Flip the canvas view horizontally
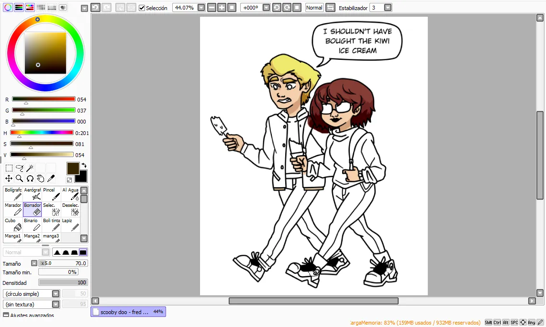 pyautogui.click(x=330, y=8)
